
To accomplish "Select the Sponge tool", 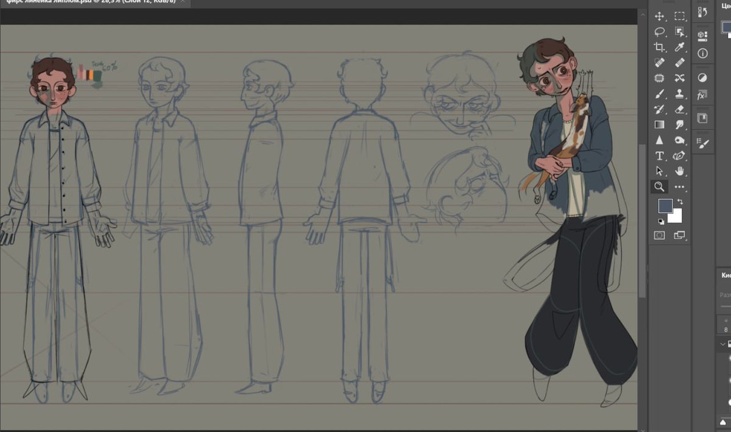I will pyautogui.click(x=680, y=140).
